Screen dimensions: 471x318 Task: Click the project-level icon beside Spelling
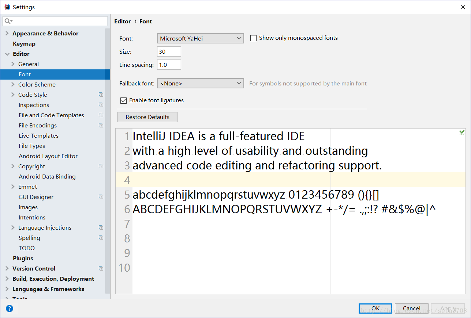[101, 238]
